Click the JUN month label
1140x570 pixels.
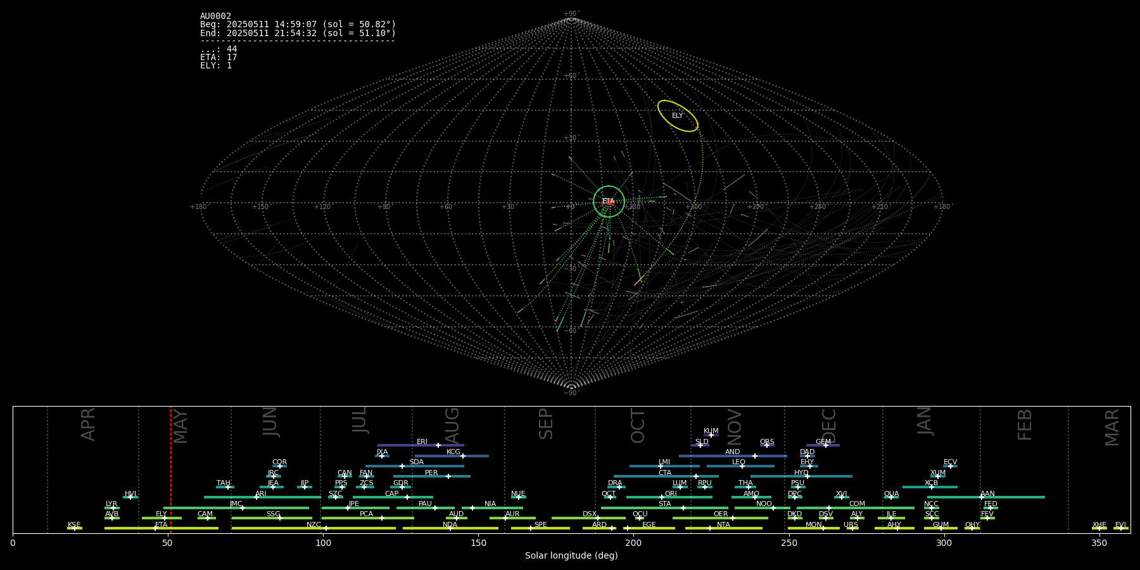[x=270, y=421]
